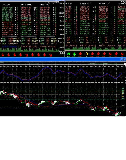Click the EURUSD -253 row
The width and height of the screenshot is (126, 160).
coord(10,24)
